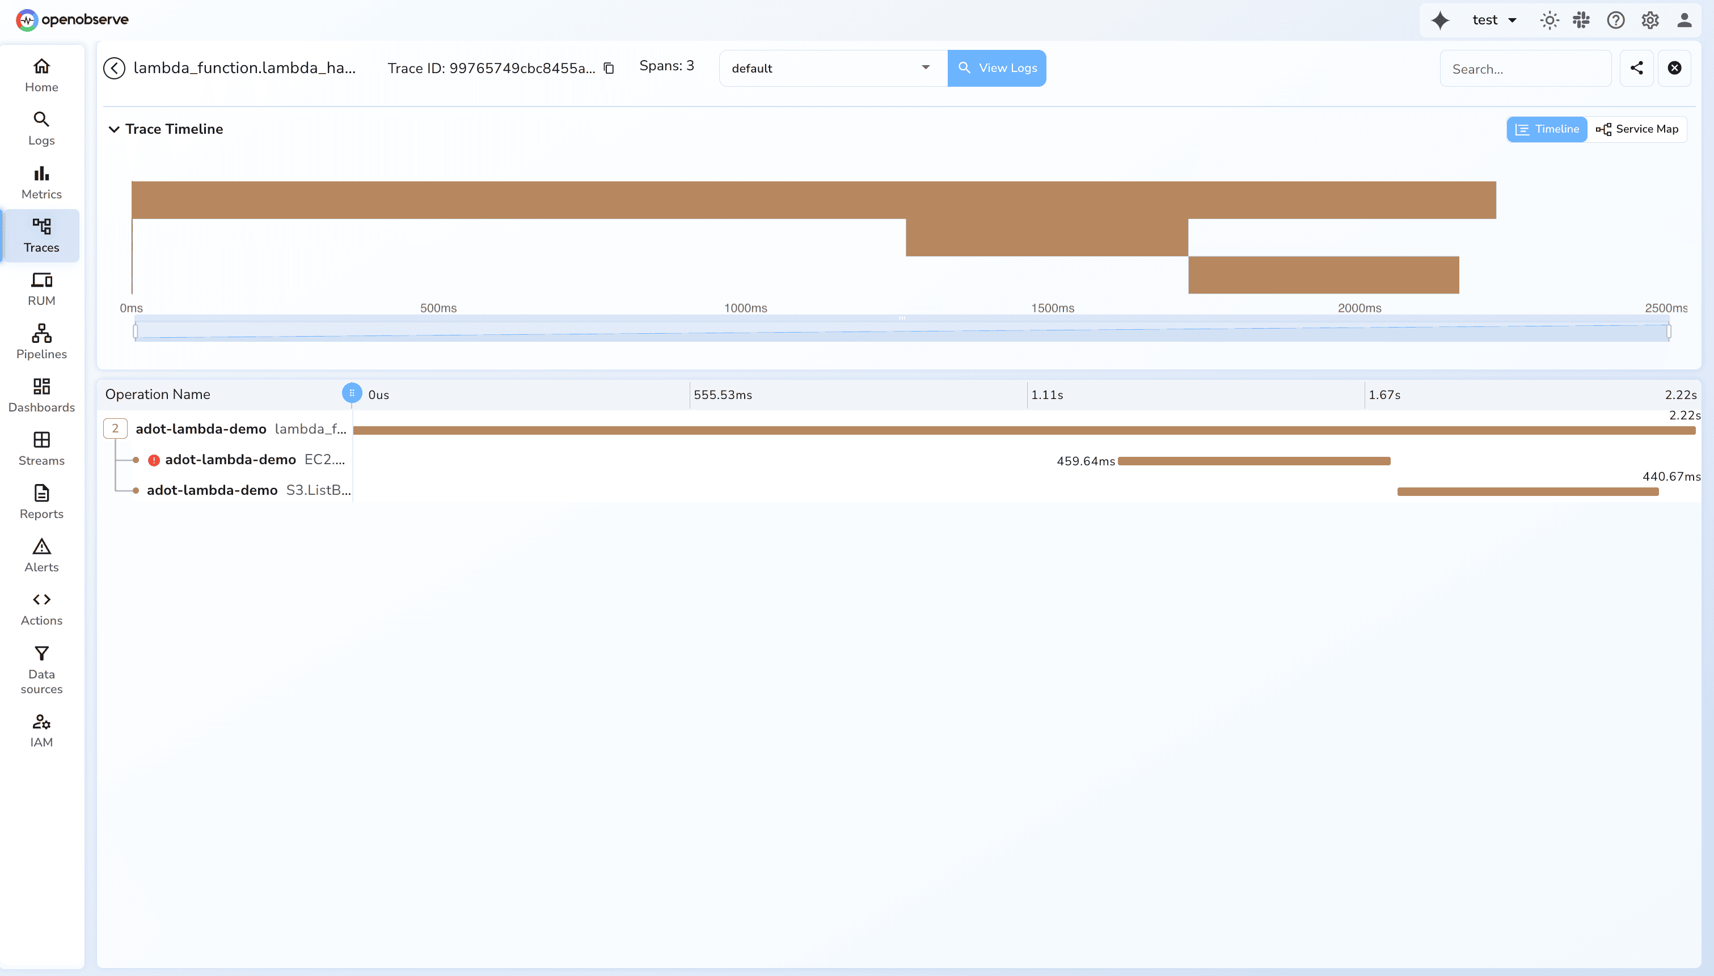Go to the RUM section
The image size is (1714, 976).
coord(41,288)
